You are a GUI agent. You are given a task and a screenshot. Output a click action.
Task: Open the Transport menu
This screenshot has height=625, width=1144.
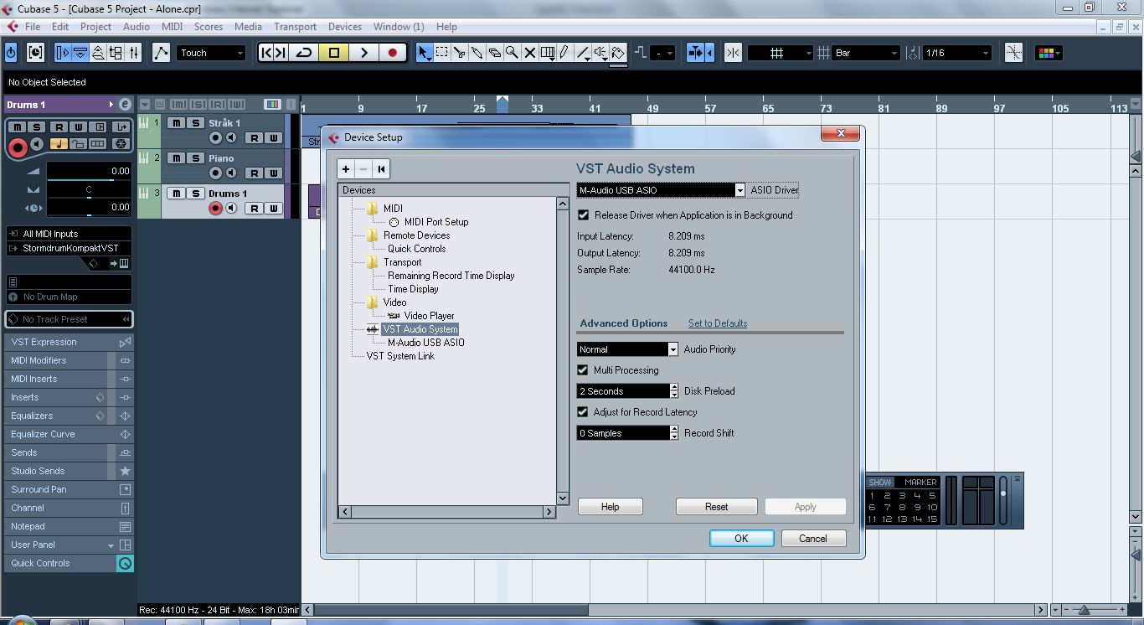[x=295, y=27]
